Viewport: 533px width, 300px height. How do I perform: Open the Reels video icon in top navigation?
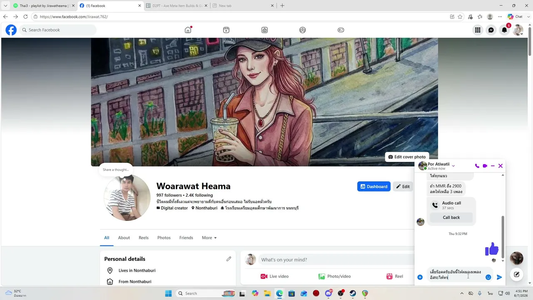point(226,30)
